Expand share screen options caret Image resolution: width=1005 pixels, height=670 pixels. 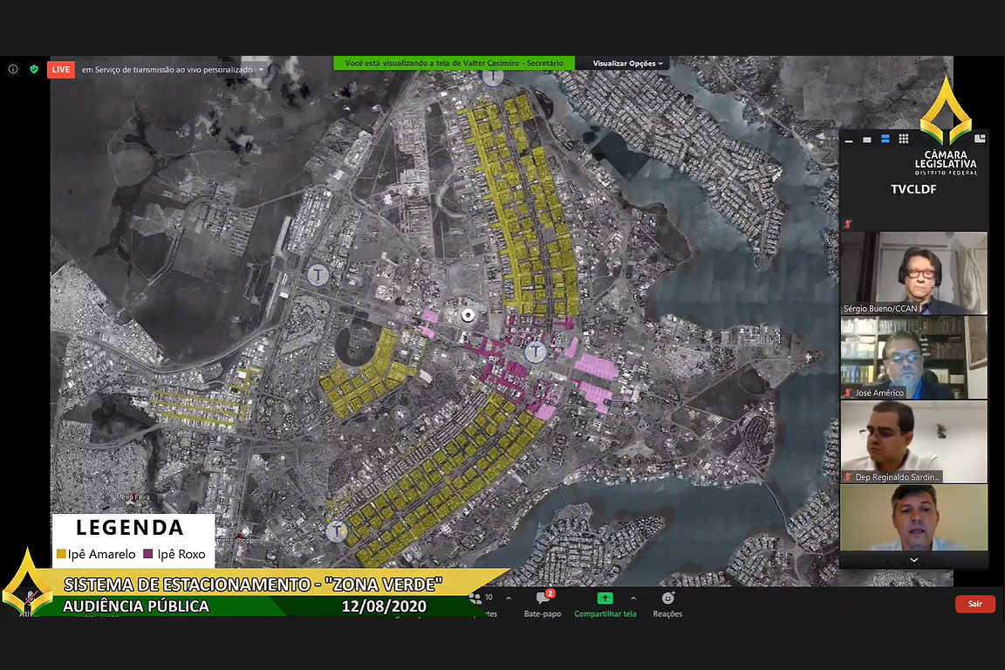point(633,598)
